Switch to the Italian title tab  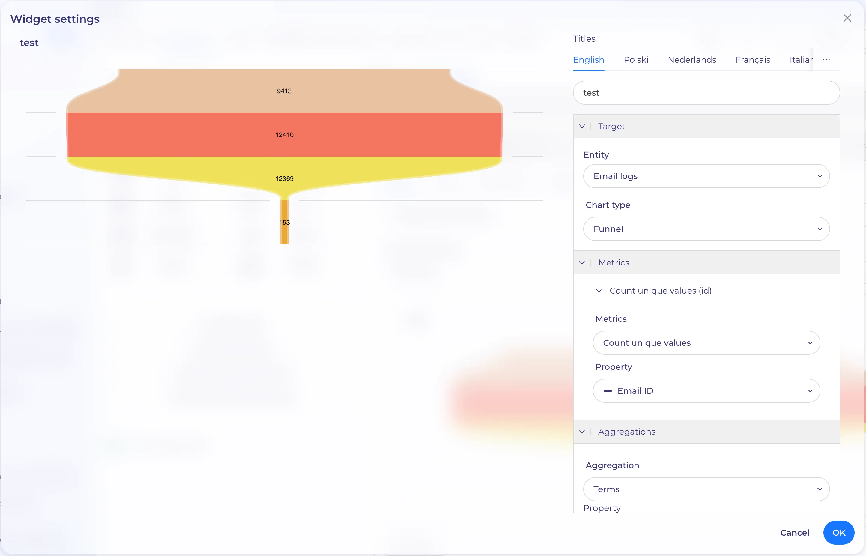point(801,60)
